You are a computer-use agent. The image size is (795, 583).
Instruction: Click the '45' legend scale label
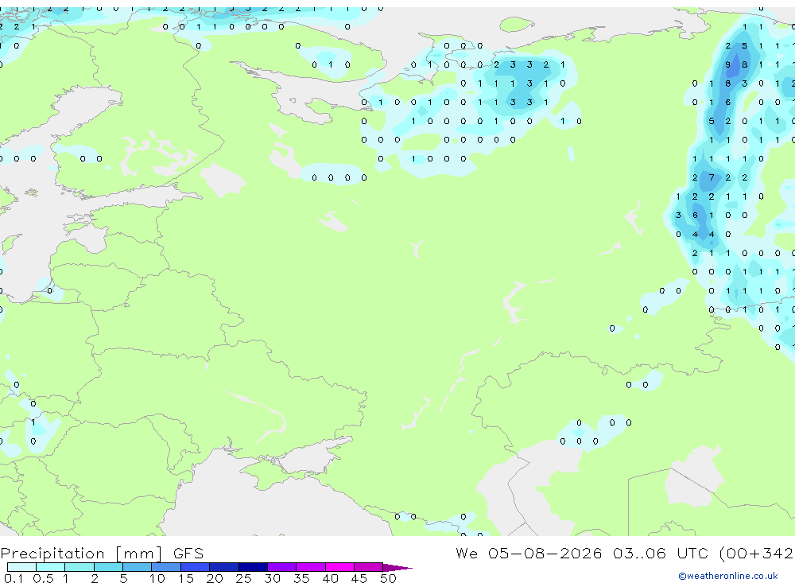tap(359, 578)
